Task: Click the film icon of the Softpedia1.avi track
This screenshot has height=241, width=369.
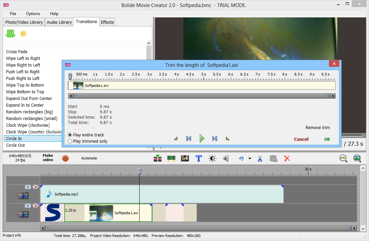Action: tap(23, 215)
